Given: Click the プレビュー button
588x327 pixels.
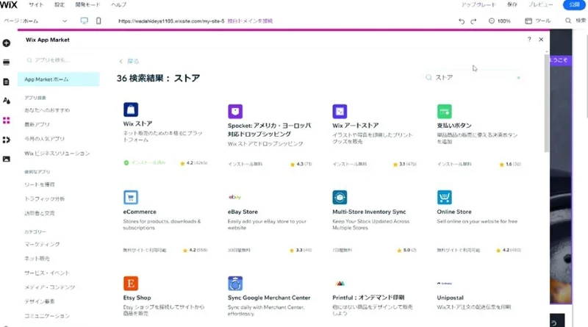Looking at the screenshot, I should tap(541, 4).
